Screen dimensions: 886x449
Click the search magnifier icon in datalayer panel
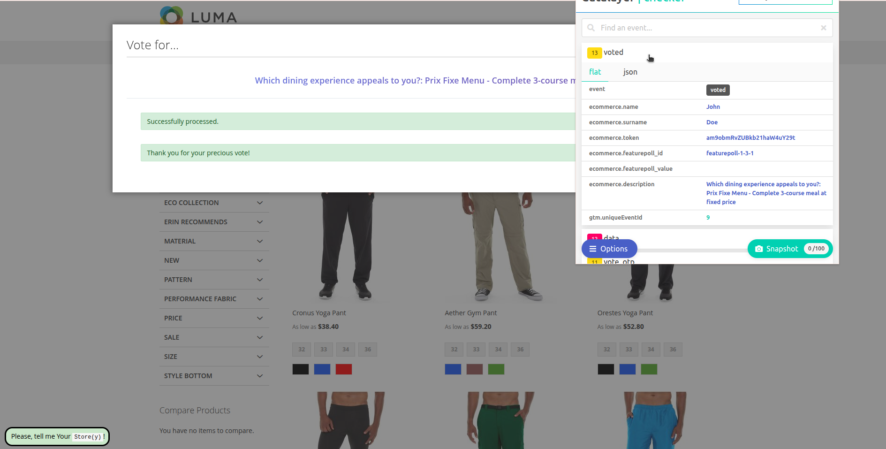pyautogui.click(x=591, y=28)
